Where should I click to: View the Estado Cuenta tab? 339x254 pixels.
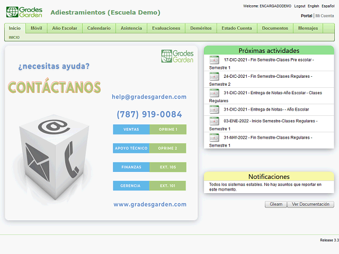click(x=237, y=28)
